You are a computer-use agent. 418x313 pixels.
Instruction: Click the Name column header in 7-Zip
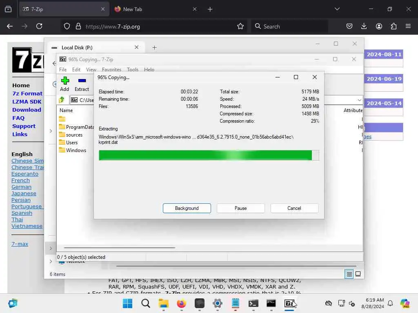(x=66, y=110)
